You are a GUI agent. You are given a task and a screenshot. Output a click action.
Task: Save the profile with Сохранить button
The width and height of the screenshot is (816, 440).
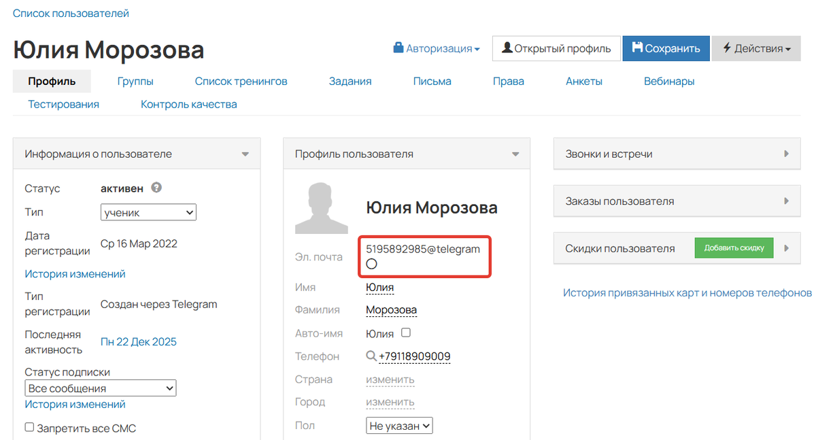666,48
